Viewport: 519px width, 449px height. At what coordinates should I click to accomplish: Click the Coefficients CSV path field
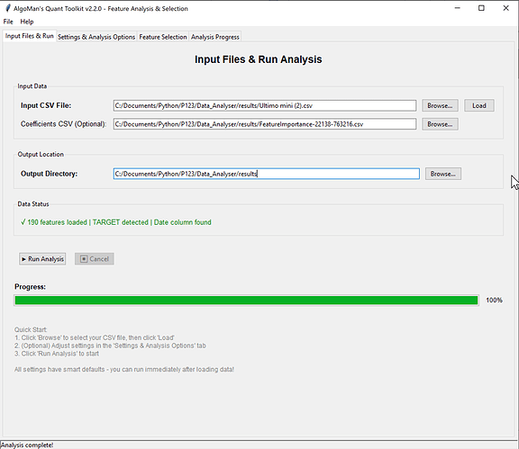pos(265,124)
